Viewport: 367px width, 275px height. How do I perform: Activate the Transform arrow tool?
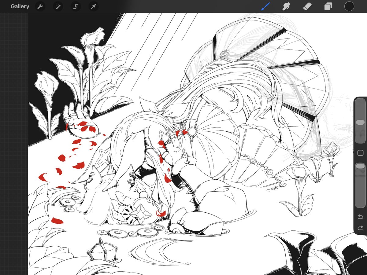coord(93,6)
